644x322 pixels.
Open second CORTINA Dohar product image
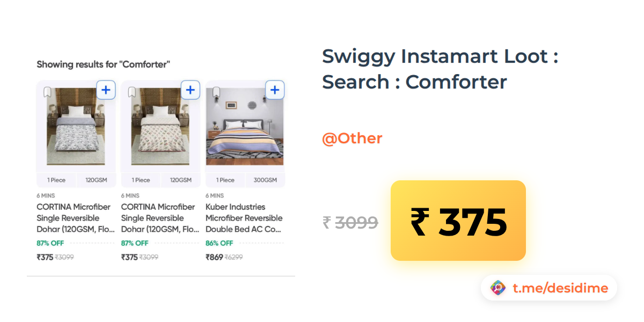tap(160, 127)
